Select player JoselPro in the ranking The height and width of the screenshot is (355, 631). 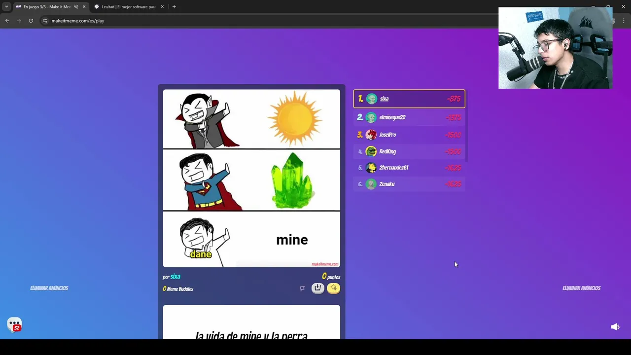(409, 135)
